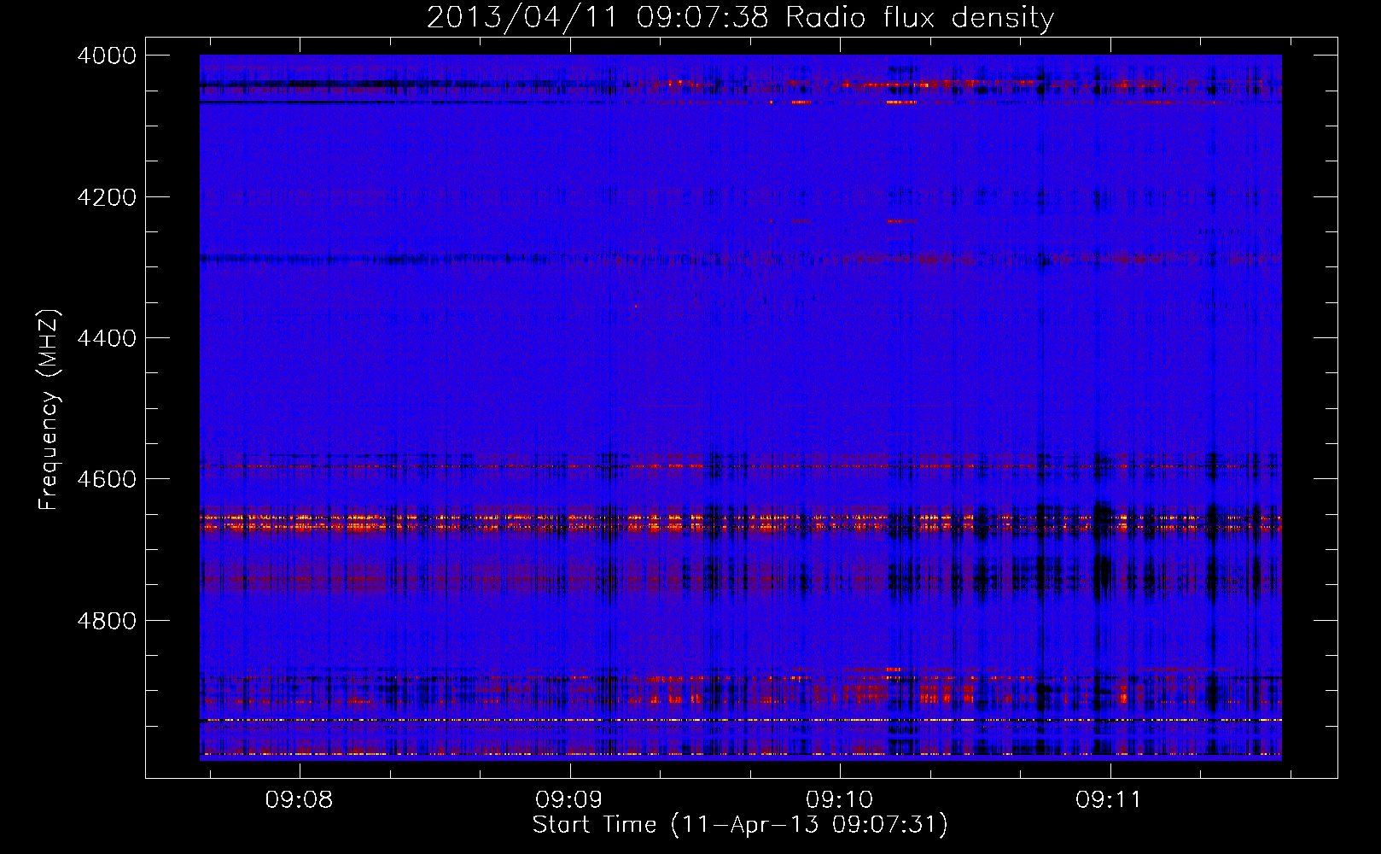Click the 09:08 time tick label
The height and width of the screenshot is (854, 1381).
click(x=299, y=800)
